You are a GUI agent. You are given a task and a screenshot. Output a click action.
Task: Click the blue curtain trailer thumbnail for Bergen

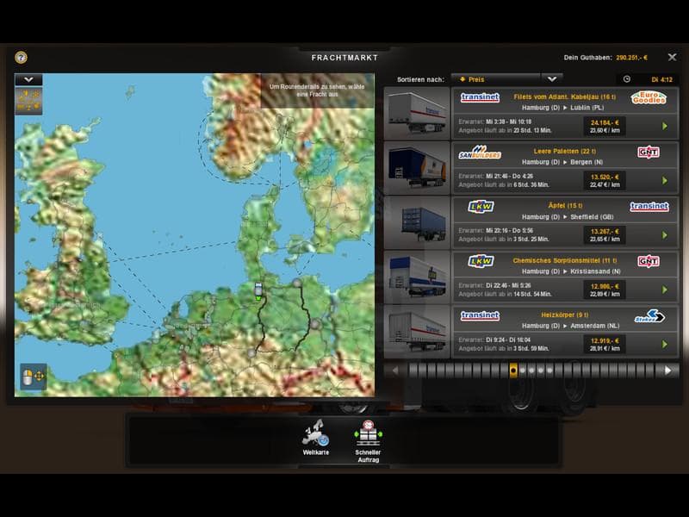point(417,167)
